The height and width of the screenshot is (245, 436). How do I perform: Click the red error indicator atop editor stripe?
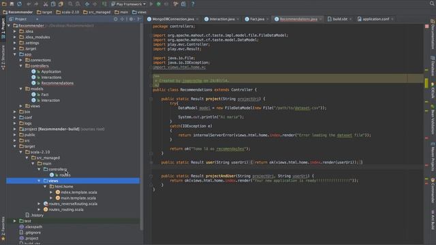pyautogui.click(x=427, y=26)
